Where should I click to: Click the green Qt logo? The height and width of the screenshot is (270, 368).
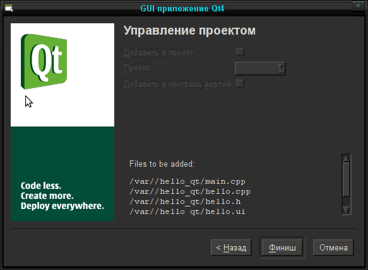click(x=44, y=62)
